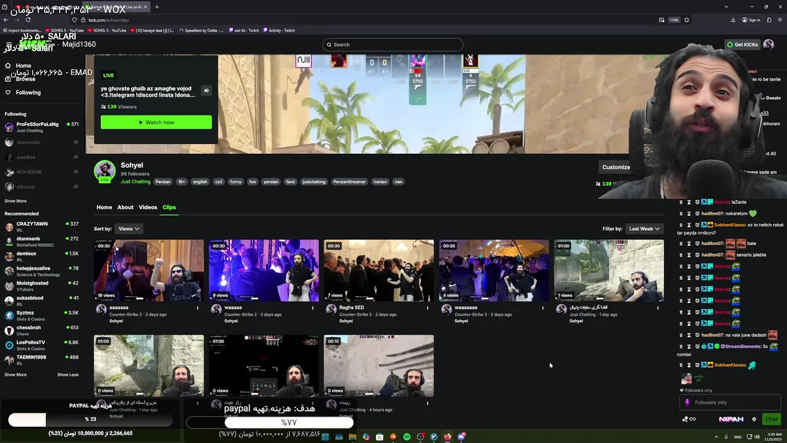The image size is (787, 443).
Task: Open options menu for clip waaaaaaaa with 4 views
Action: click(542, 308)
